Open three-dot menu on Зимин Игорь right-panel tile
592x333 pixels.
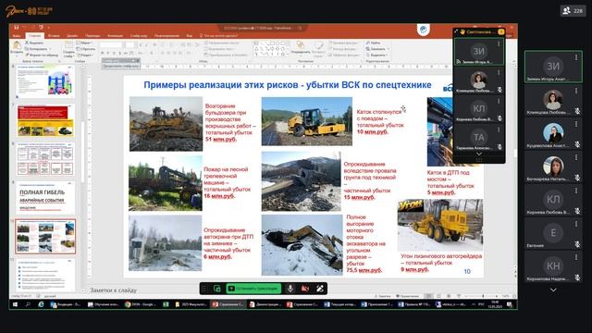576,57
